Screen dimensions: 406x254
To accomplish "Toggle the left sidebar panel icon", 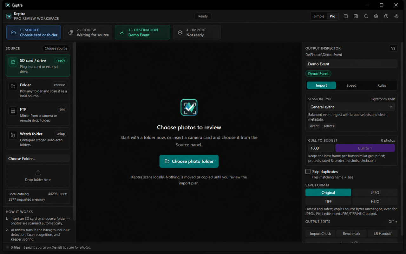I will point(346,16).
